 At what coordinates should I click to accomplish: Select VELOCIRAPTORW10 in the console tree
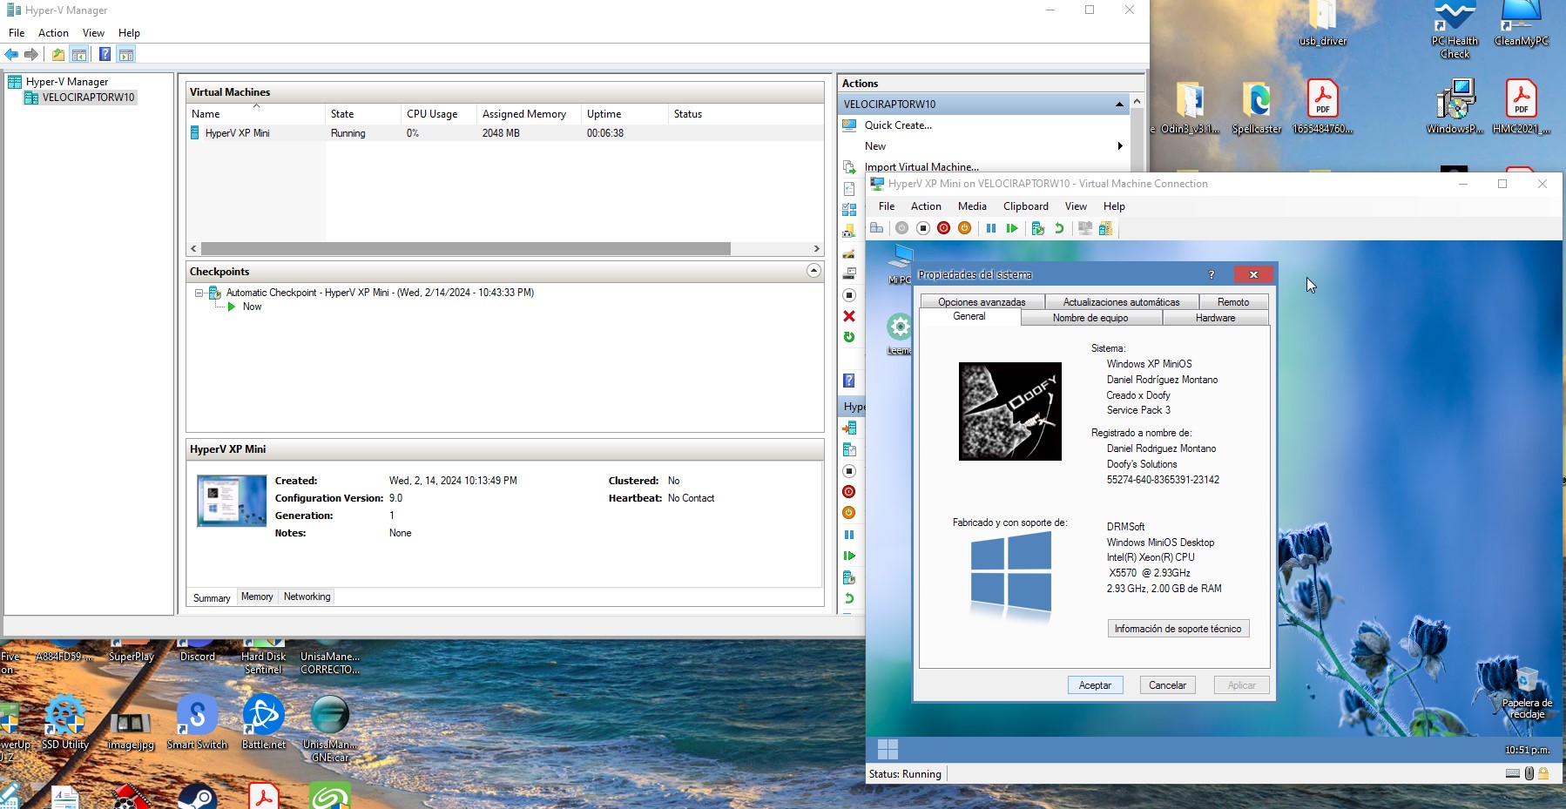point(88,98)
